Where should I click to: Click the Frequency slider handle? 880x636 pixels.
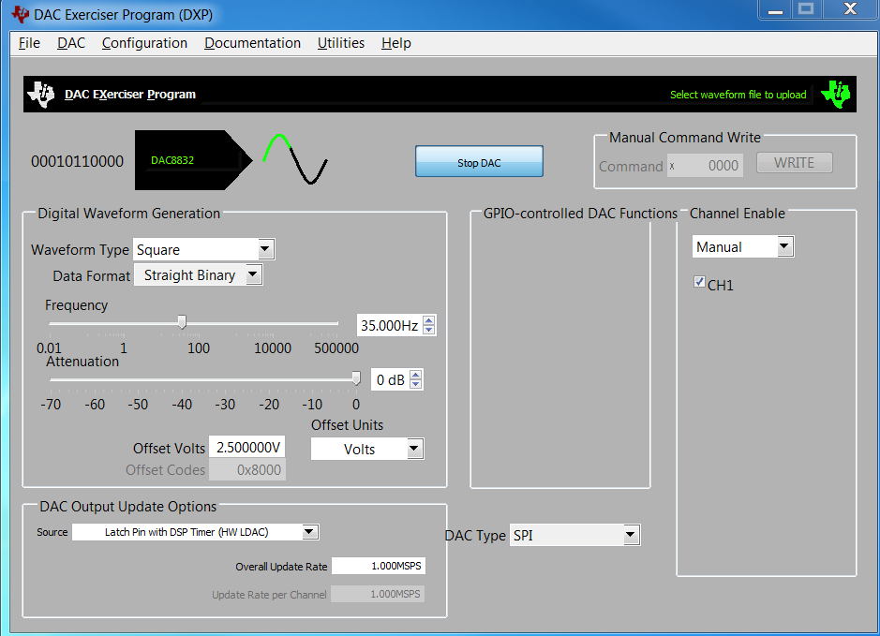point(182,322)
